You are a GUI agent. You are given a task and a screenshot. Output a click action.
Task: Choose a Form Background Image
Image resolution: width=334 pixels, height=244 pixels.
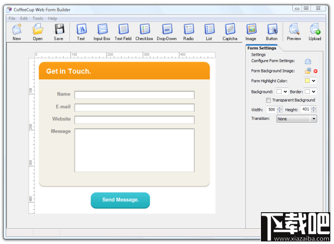307,71
